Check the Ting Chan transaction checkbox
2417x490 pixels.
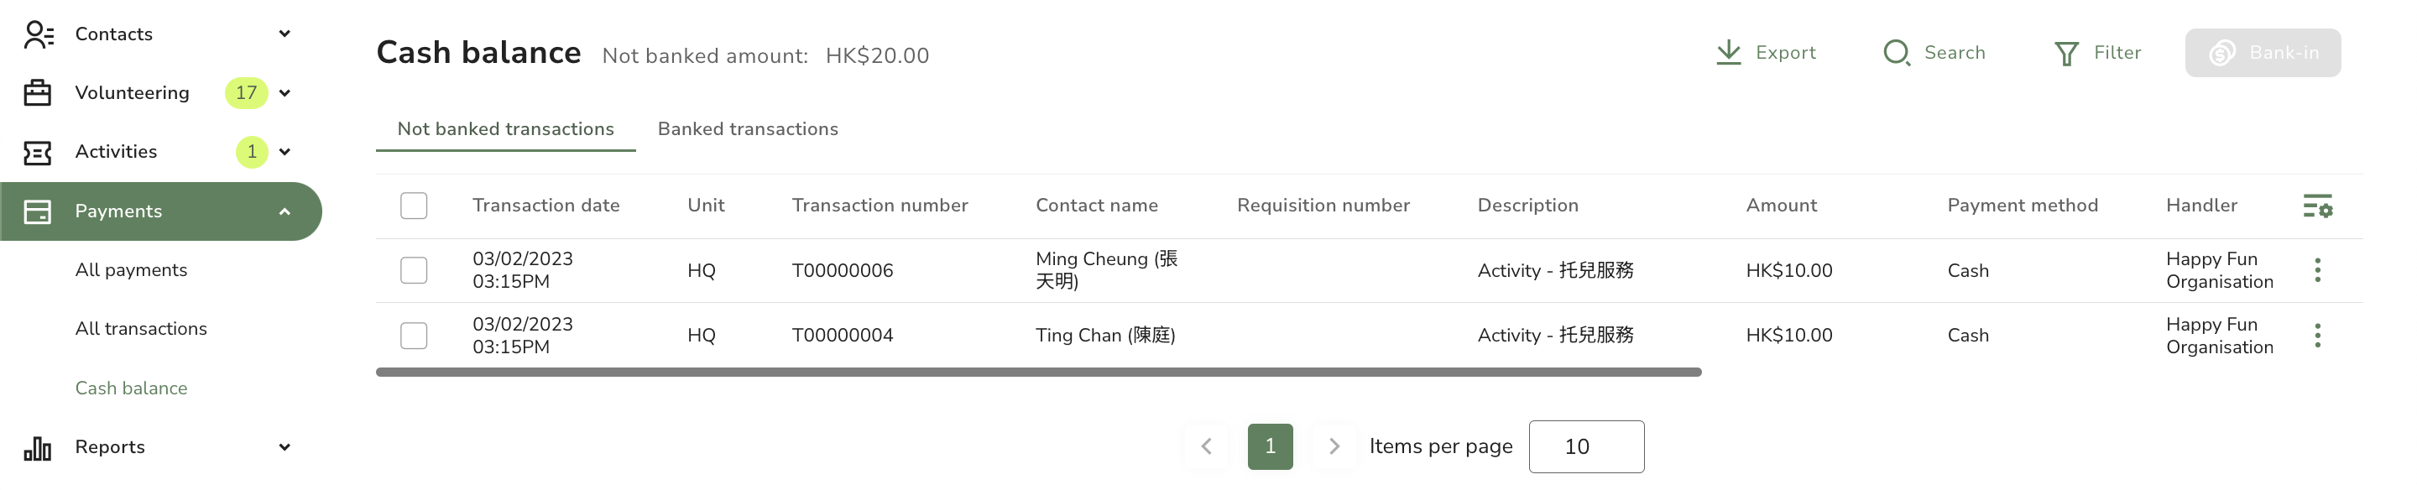pos(414,335)
